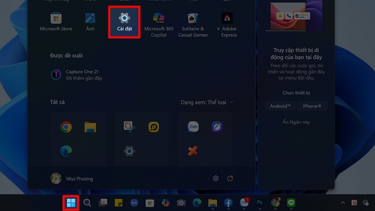375x211 pixels.
Task: Open Microsoft Store on the taskbar
Action: click(150, 203)
